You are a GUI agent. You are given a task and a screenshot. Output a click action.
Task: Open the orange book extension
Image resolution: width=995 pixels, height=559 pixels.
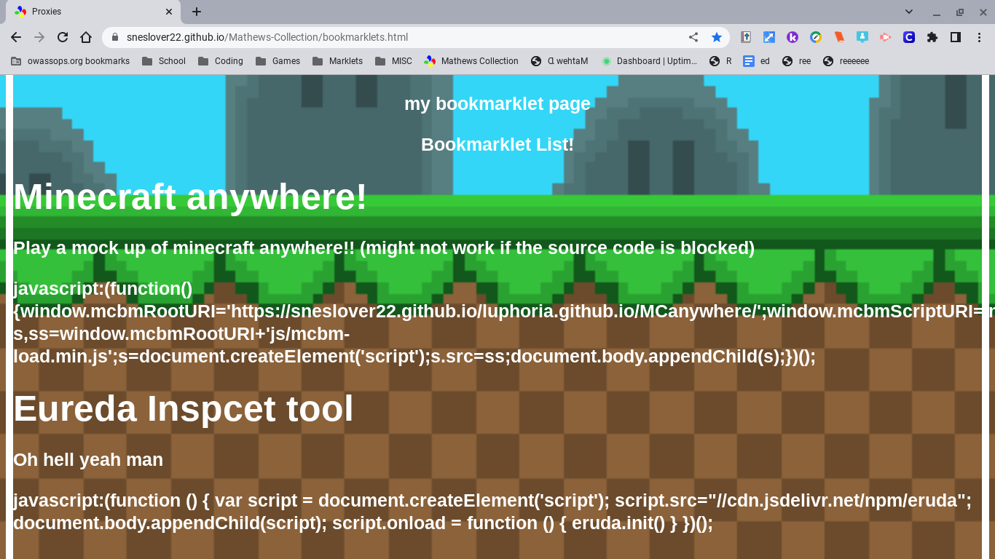(839, 37)
